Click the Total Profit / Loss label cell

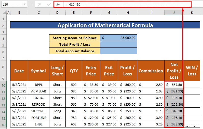tap(75, 44)
